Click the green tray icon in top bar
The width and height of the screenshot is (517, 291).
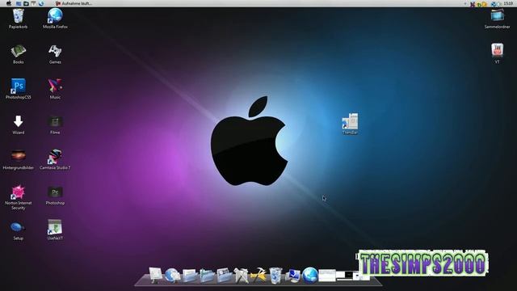(479, 4)
